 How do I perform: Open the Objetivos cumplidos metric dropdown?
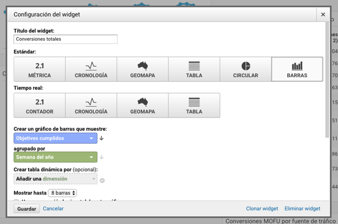(x=55, y=138)
